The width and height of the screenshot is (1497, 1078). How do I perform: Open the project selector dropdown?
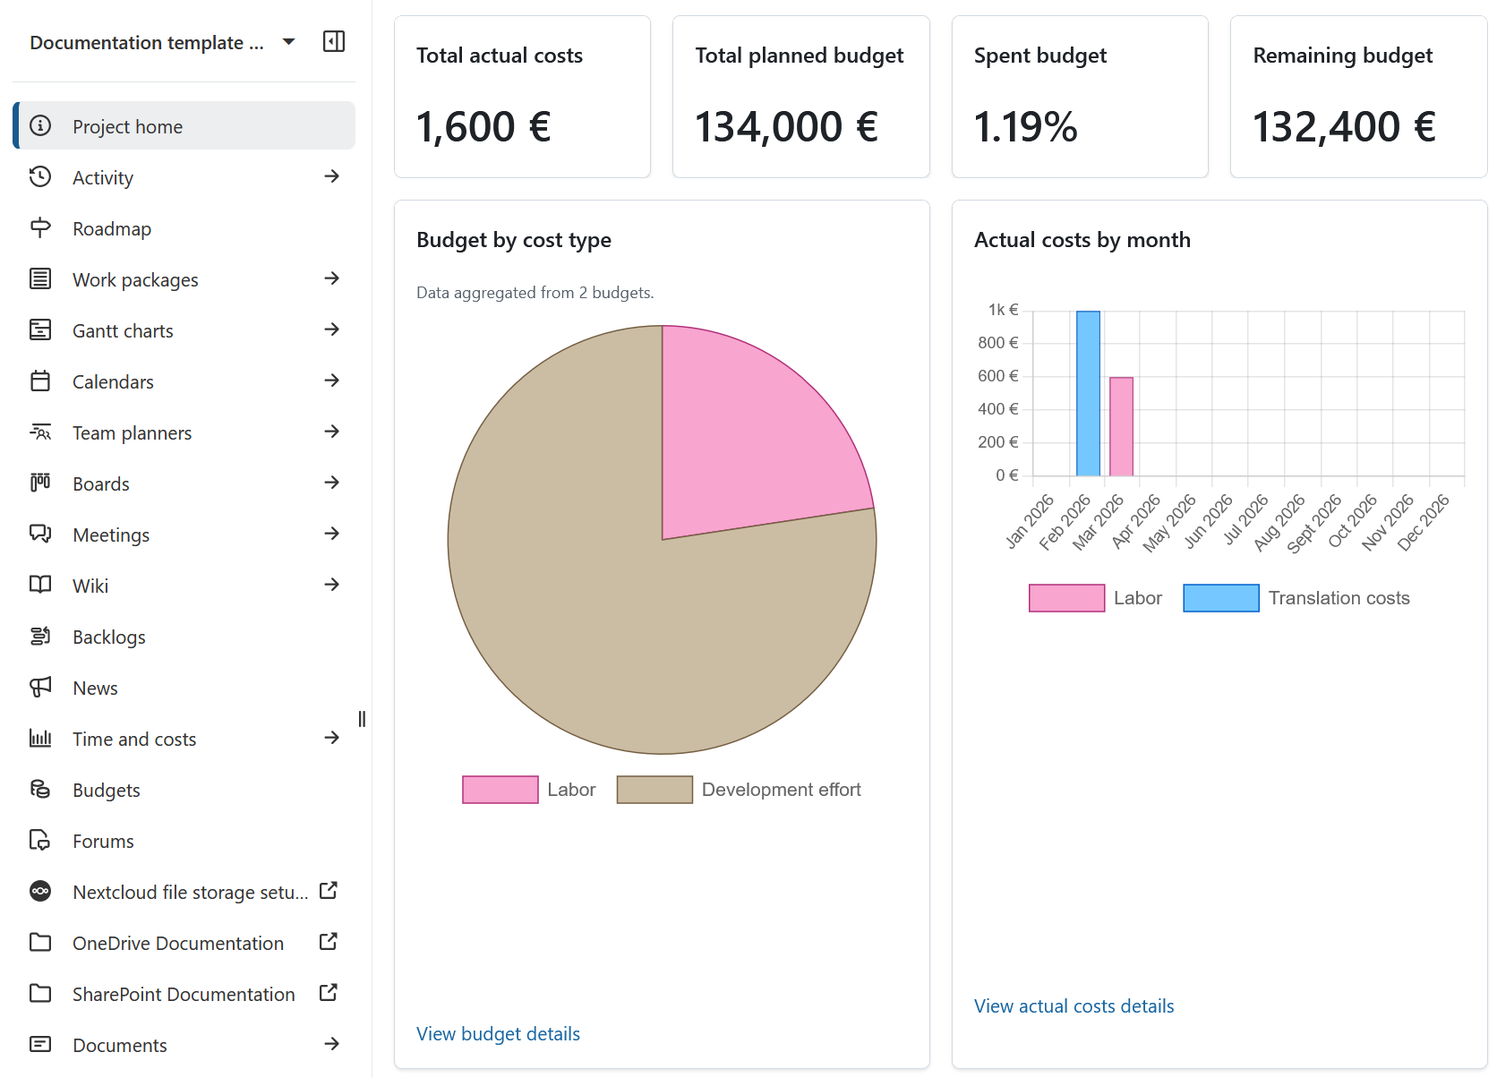tap(288, 41)
